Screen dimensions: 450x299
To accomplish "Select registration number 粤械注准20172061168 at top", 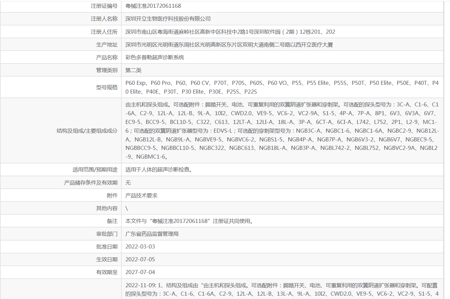I will pyautogui.click(x=153, y=6).
